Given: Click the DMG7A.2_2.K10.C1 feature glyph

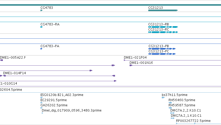Looking at the screenshot, I should coord(172,113).
